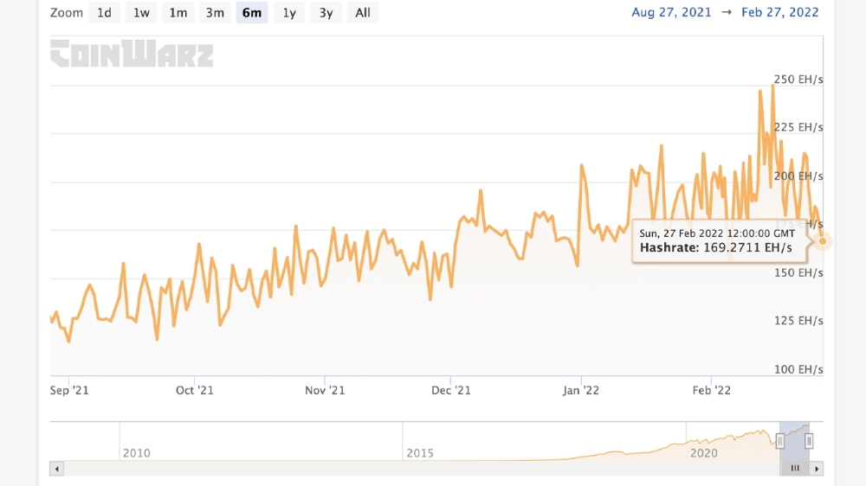Choose the 3m zoom option
The width and height of the screenshot is (866, 486).
point(215,12)
